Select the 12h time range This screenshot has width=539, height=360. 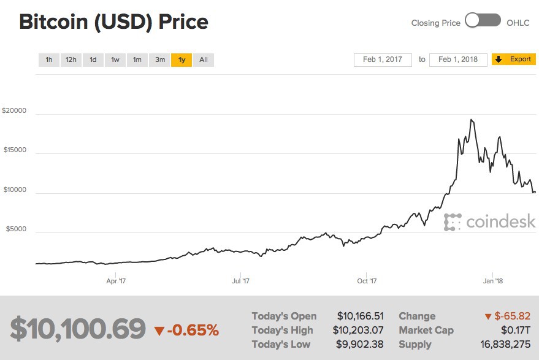click(x=71, y=60)
